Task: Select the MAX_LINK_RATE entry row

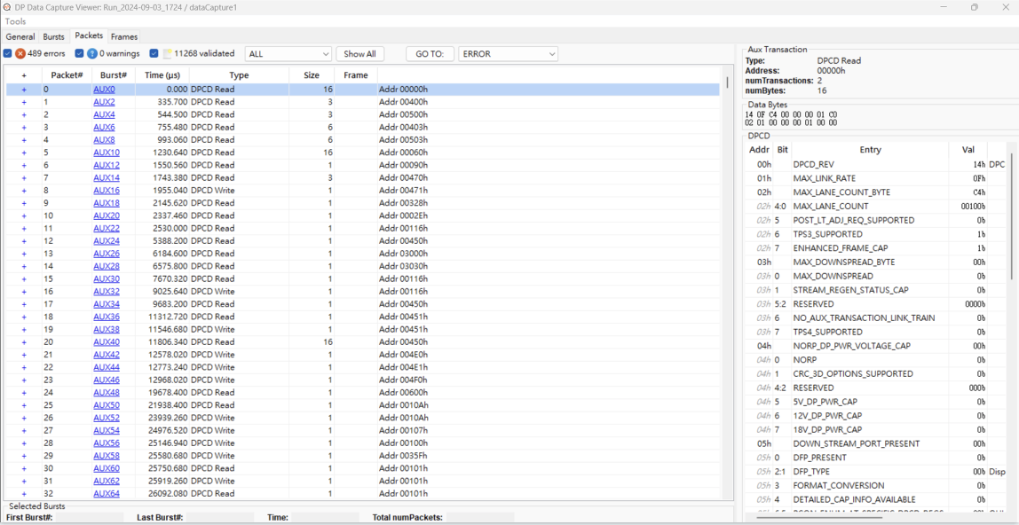Action: click(874, 178)
